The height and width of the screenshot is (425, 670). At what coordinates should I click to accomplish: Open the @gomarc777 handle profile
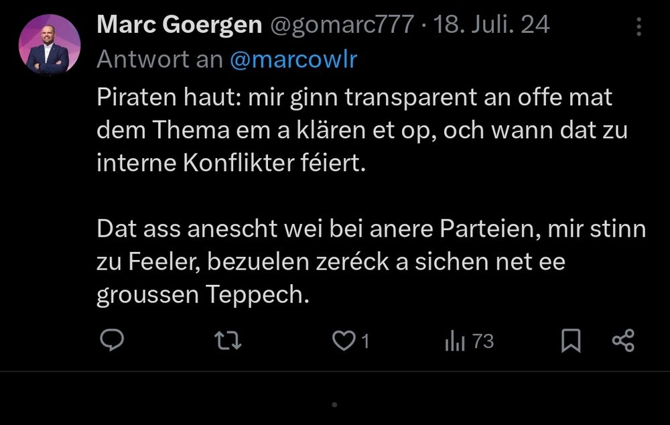[x=342, y=25]
